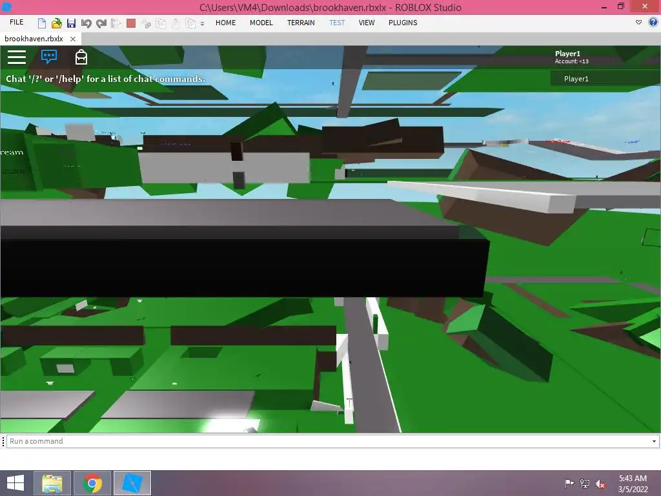
Task: Click the command bar grip handle
Action: 3,441
